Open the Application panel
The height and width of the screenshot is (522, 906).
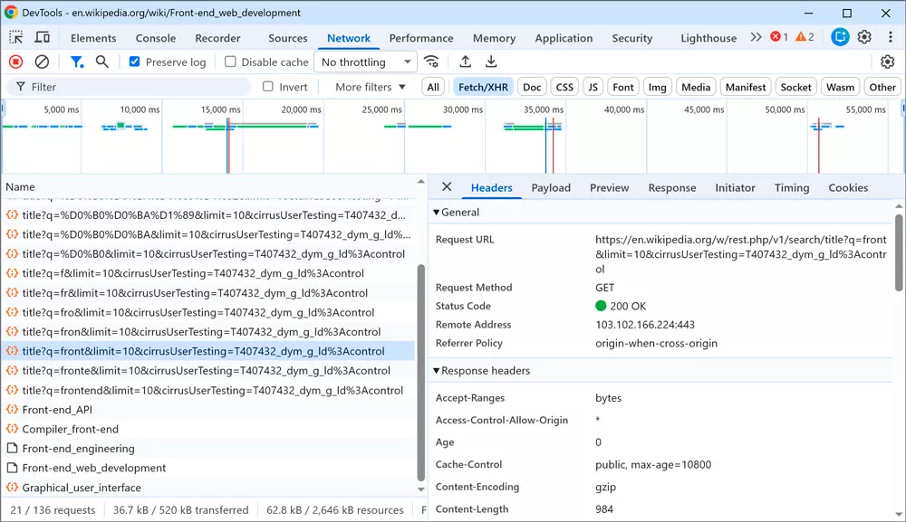point(564,37)
